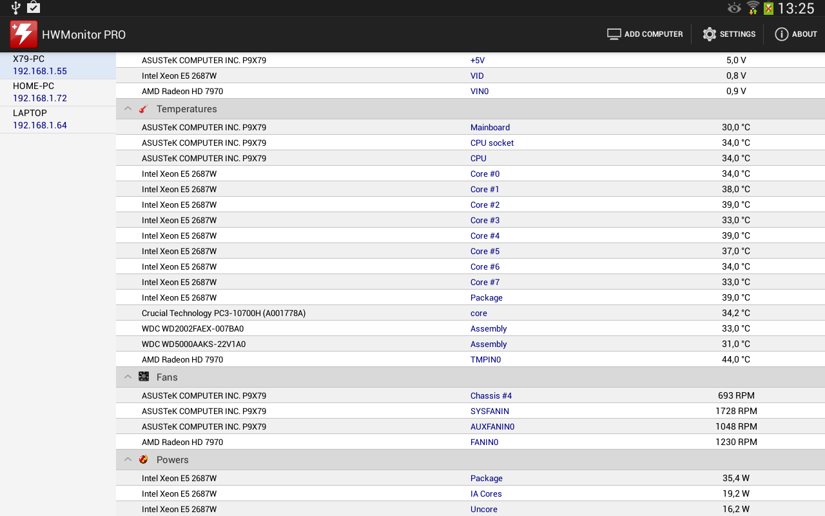Open Settings via the gear icon
Viewport: 825px width, 516px height.
(x=710, y=34)
